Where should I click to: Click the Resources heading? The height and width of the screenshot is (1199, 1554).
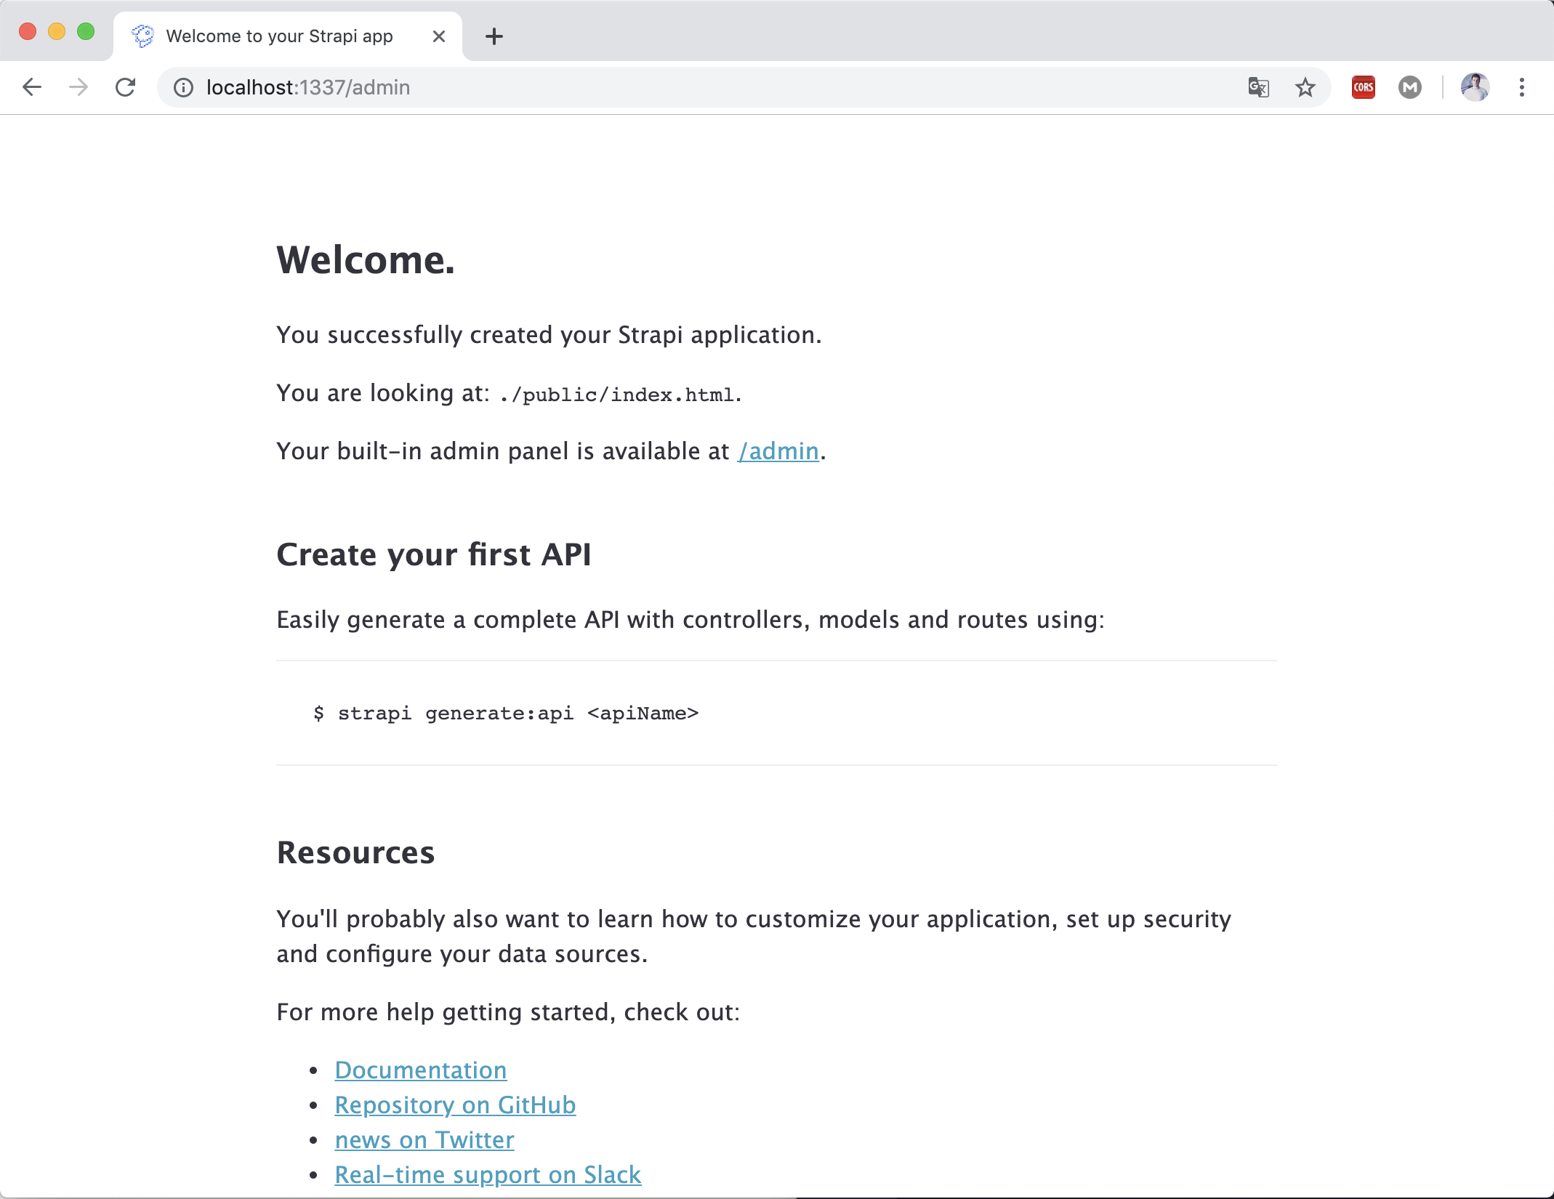[356, 852]
